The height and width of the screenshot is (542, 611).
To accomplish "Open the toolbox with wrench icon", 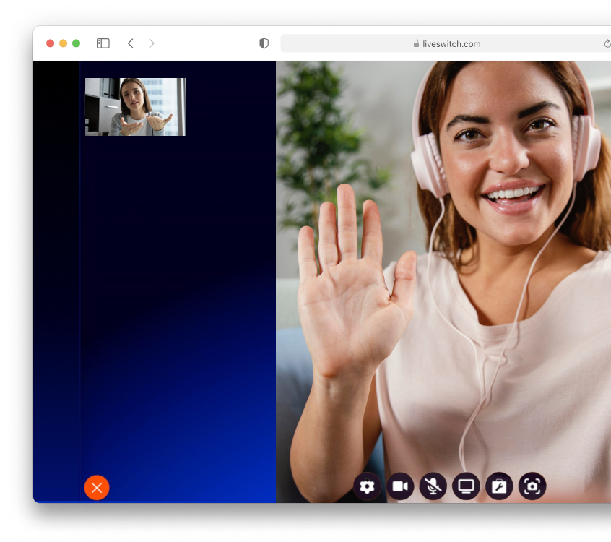I will point(500,486).
